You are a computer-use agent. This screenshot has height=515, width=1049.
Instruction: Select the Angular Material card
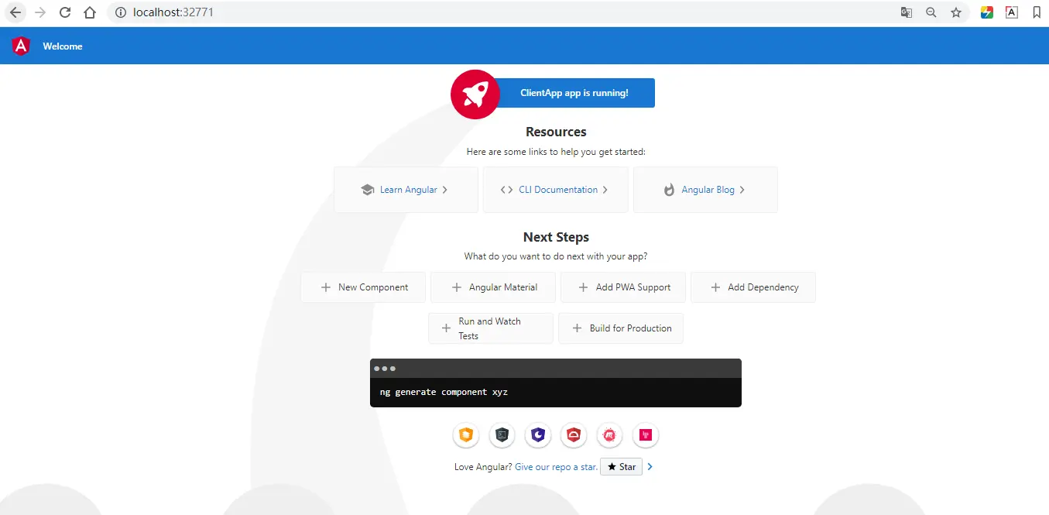click(x=493, y=287)
